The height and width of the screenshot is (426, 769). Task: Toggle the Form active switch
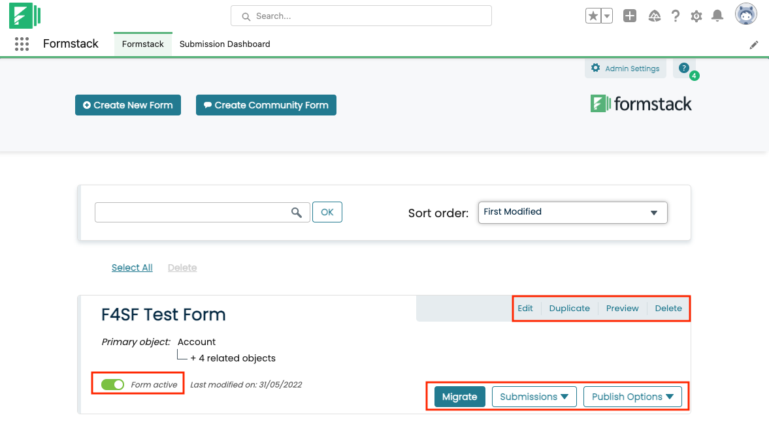pos(113,385)
